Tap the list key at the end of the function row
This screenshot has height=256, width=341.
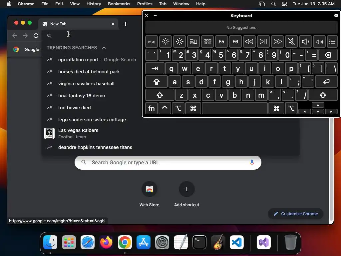point(332,42)
